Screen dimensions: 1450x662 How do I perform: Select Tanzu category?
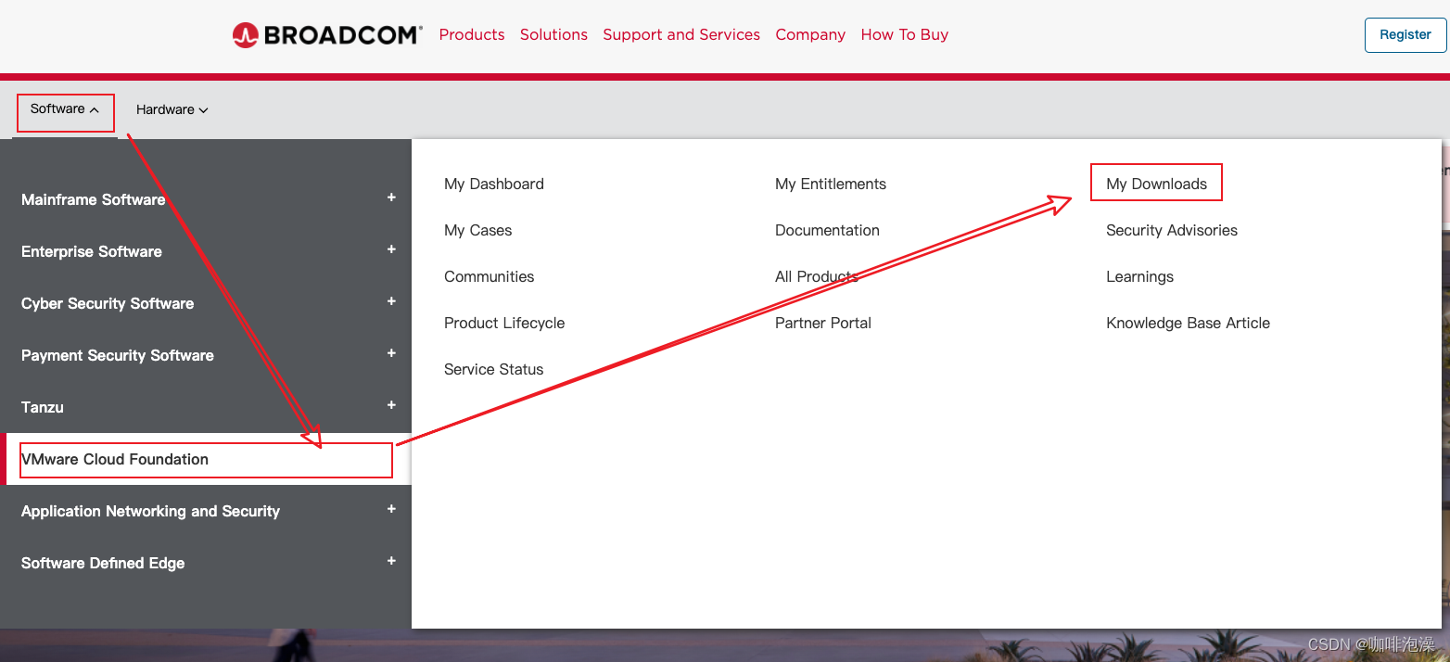tap(43, 407)
